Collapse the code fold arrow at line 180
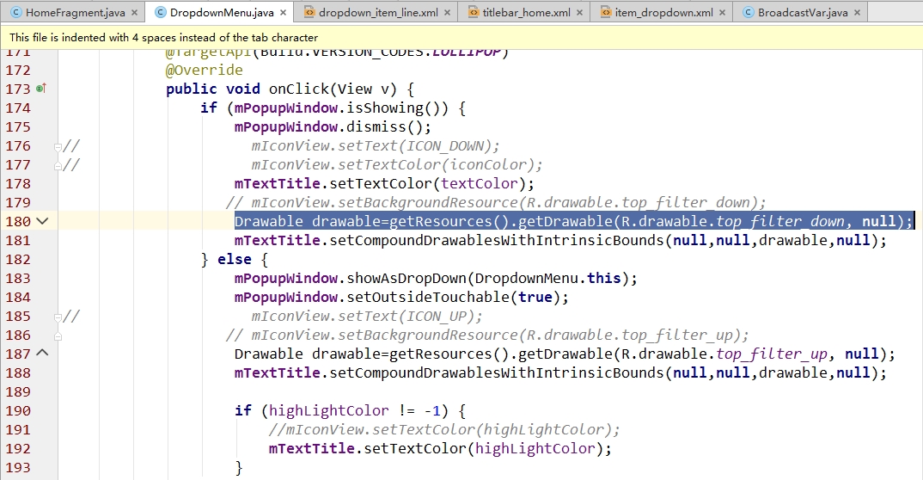The width and height of the screenshot is (923, 480). point(42,221)
